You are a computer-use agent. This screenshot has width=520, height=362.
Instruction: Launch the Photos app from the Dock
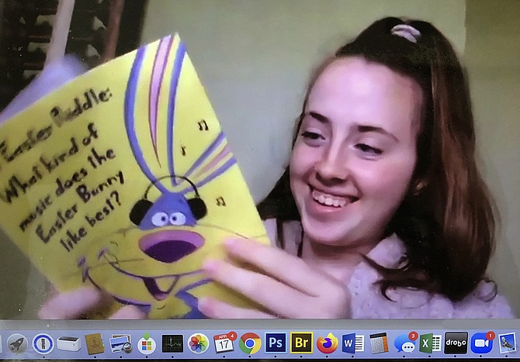pyautogui.click(x=199, y=343)
